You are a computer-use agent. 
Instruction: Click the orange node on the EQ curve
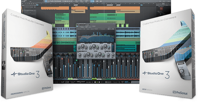(x=88, y=38)
